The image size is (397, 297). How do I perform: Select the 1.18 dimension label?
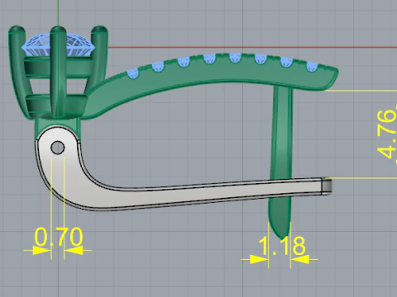coord(282,246)
